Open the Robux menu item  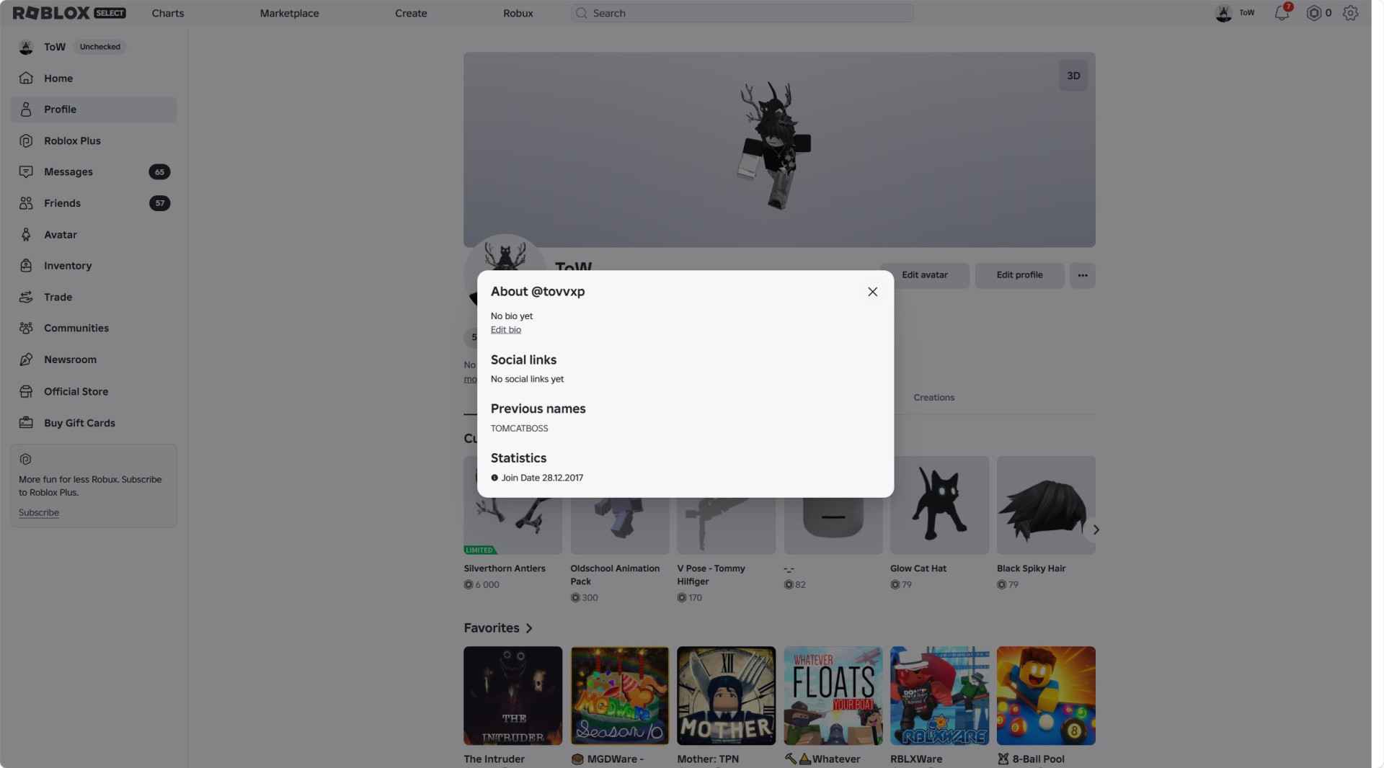(x=518, y=13)
